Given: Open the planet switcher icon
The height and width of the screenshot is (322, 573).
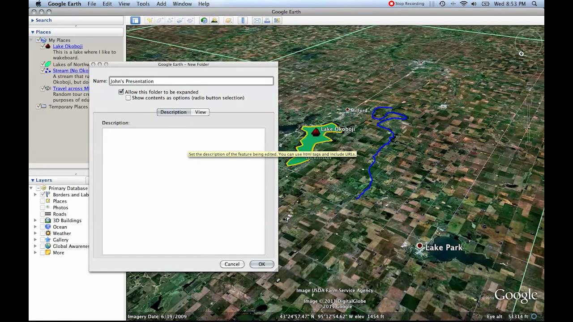Looking at the screenshot, I should pyautogui.click(x=229, y=20).
